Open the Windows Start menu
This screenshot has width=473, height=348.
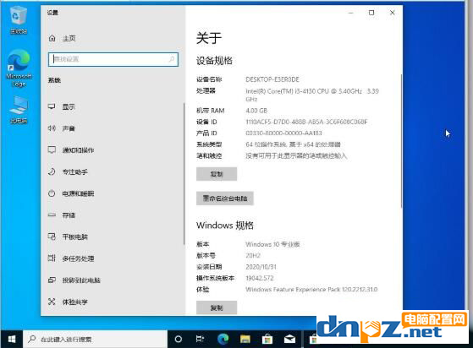[12, 340]
